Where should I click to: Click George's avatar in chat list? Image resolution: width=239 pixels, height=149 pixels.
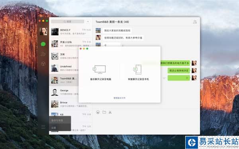(55, 92)
